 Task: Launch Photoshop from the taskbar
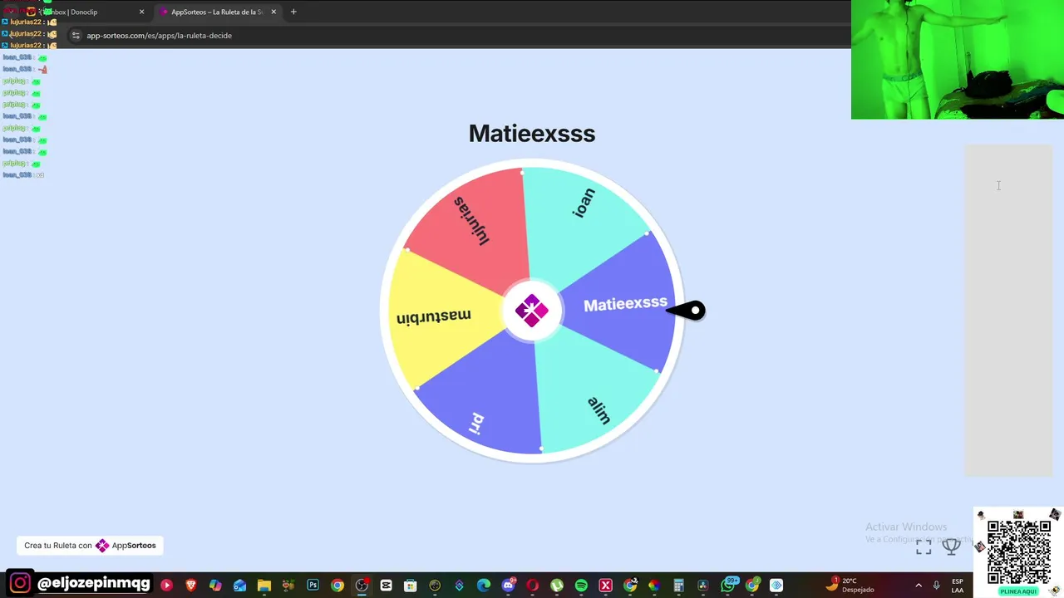pyautogui.click(x=313, y=586)
